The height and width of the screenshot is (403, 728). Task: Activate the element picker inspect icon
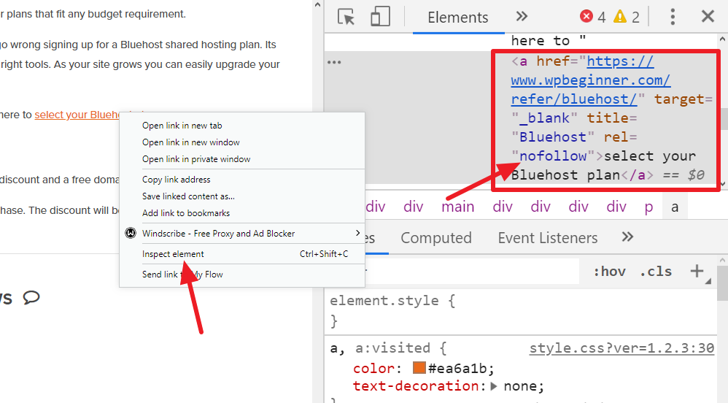pos(346,17)
